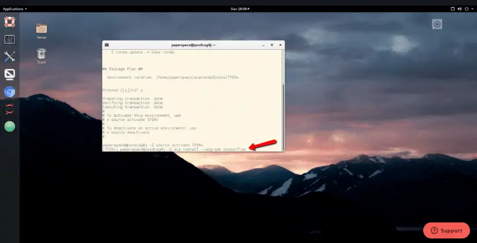
Task: Click the green round dock icon
Action: [x=10, y=126]
